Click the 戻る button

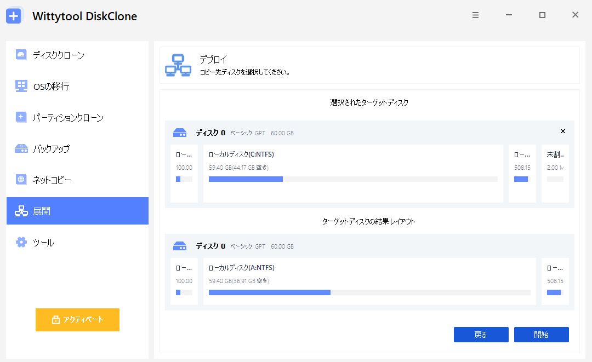(481, 335)
